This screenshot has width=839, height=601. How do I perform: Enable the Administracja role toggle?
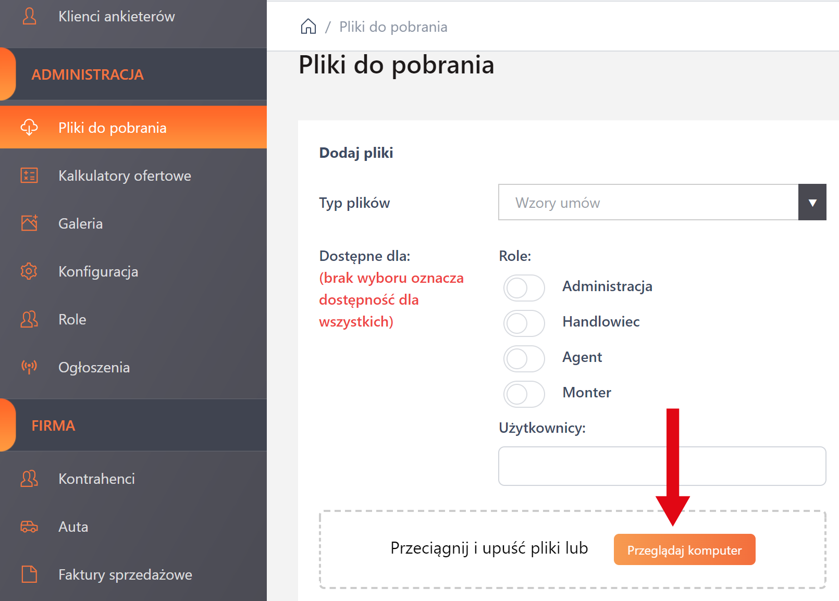[524, 288]
